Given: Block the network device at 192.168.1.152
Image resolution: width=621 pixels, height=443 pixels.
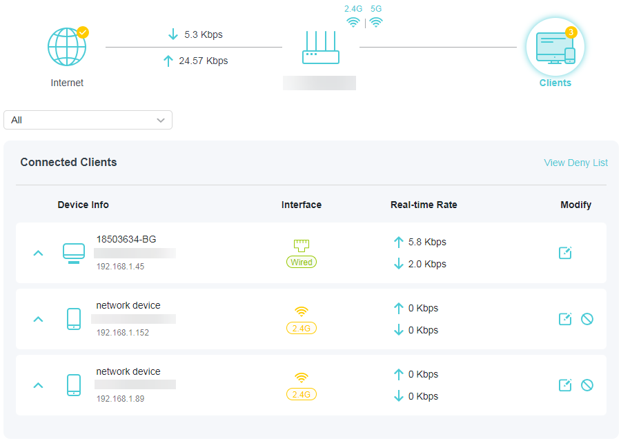Looking at the screenshot, I should click(587, 319).
